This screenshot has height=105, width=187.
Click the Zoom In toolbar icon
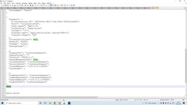(36, 5)
